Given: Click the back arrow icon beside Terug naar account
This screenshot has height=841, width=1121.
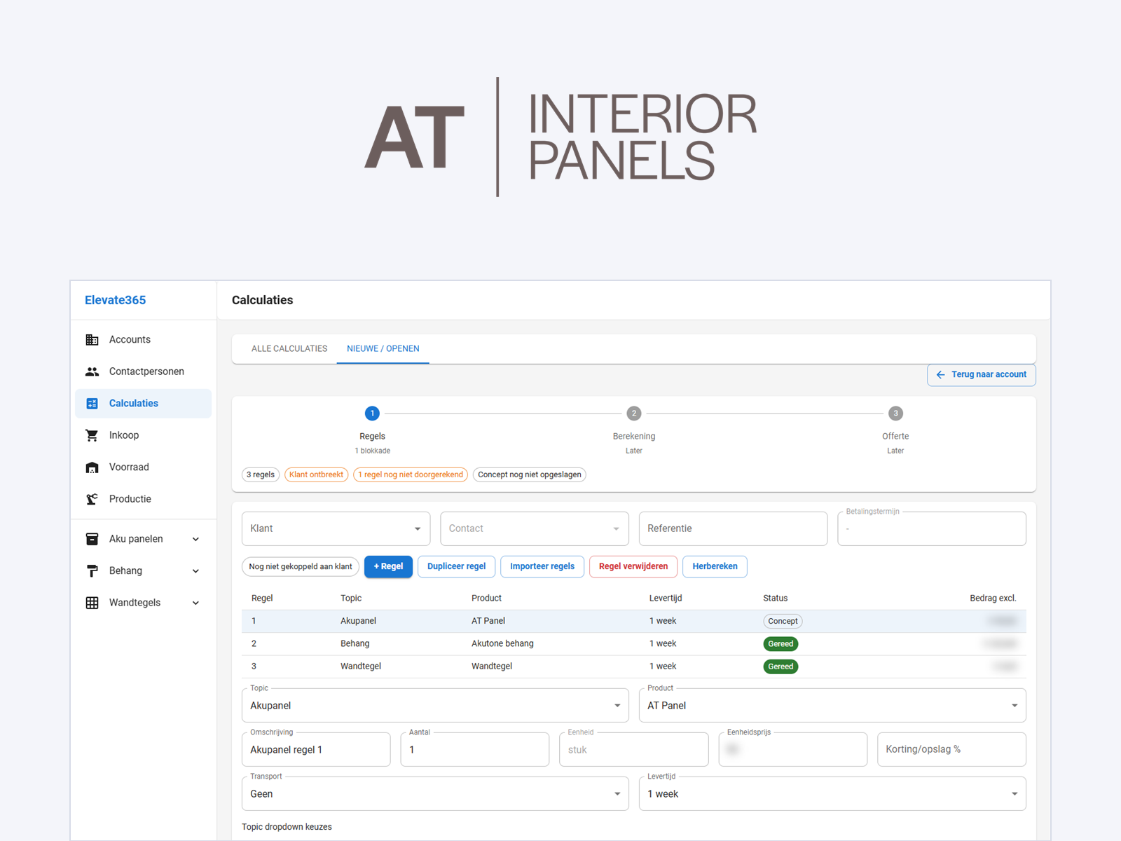Looking at the screenshot, I should click(941, 375).
